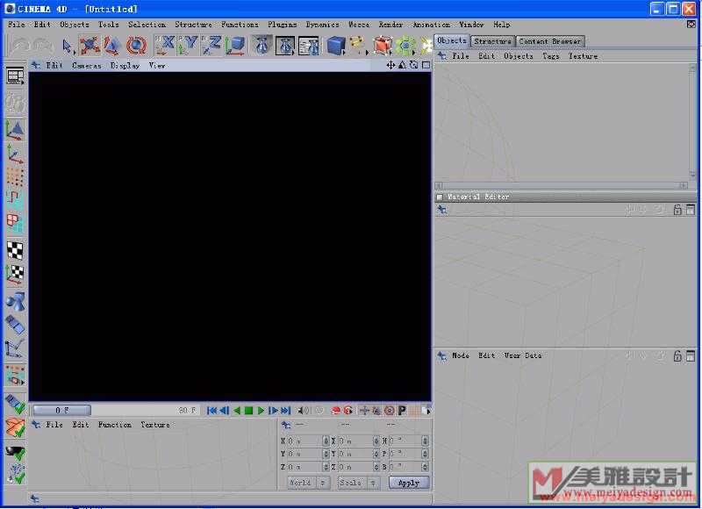
Task: Select the Rotate tool icon
Action: pyautogui.click(x=136, y=46)
